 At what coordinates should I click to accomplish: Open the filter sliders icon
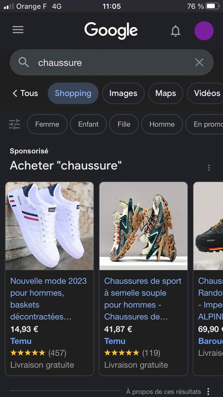tap(14, 125)
